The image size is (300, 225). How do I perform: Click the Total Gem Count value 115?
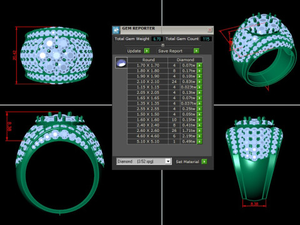coord(206,39)
